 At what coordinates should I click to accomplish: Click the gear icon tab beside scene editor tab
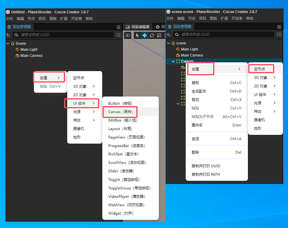[x=158, y=27]
